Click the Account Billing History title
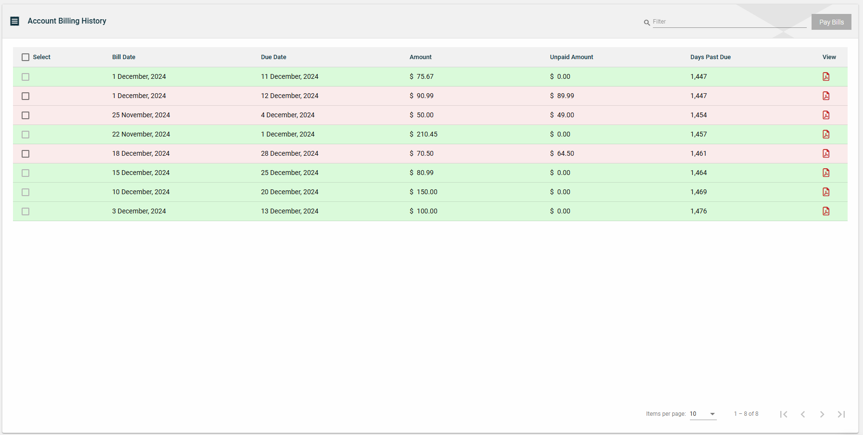 (67, 21)
